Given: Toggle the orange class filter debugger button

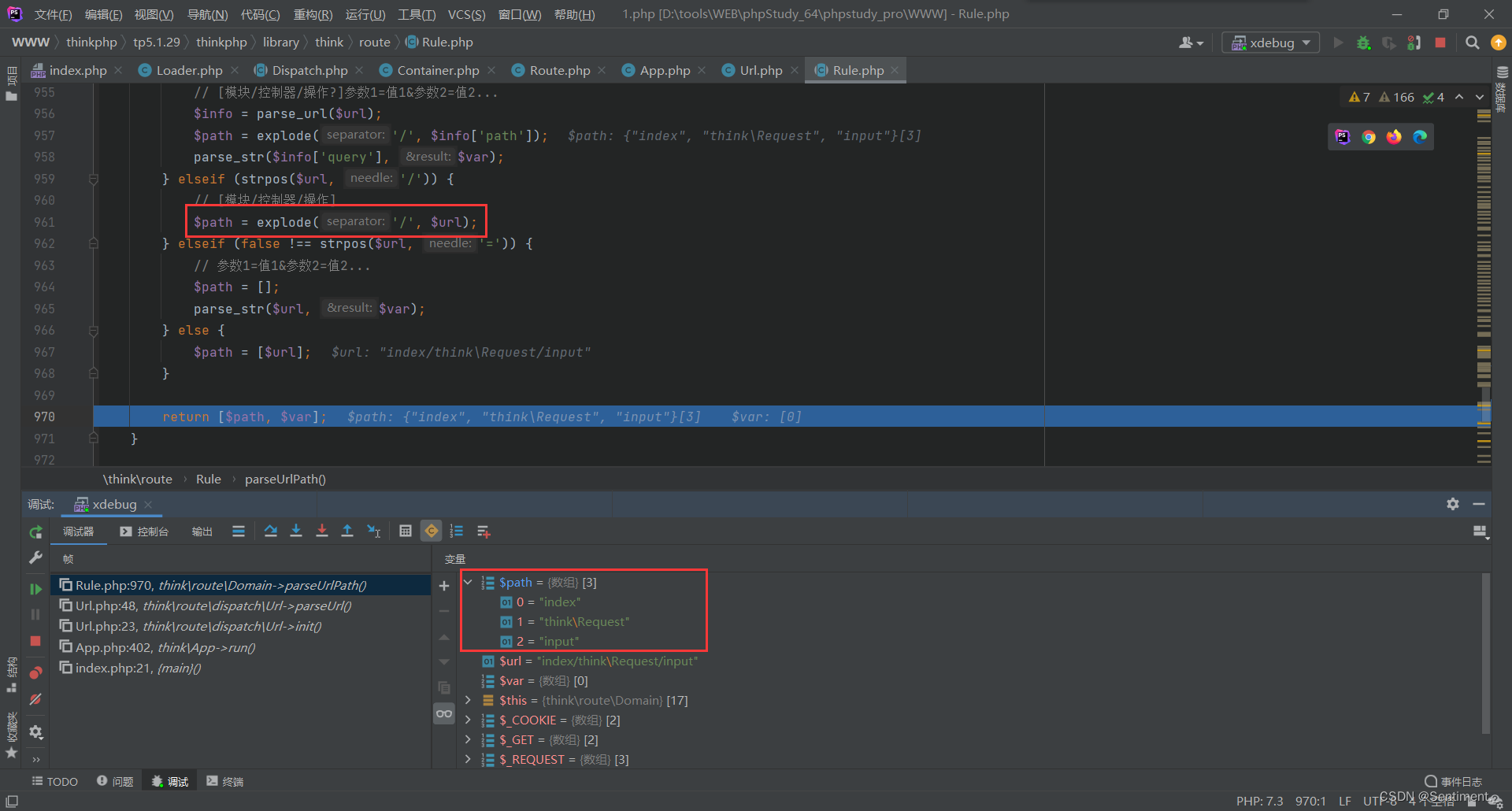Looking at the screenshot, I should coord(432,531).
